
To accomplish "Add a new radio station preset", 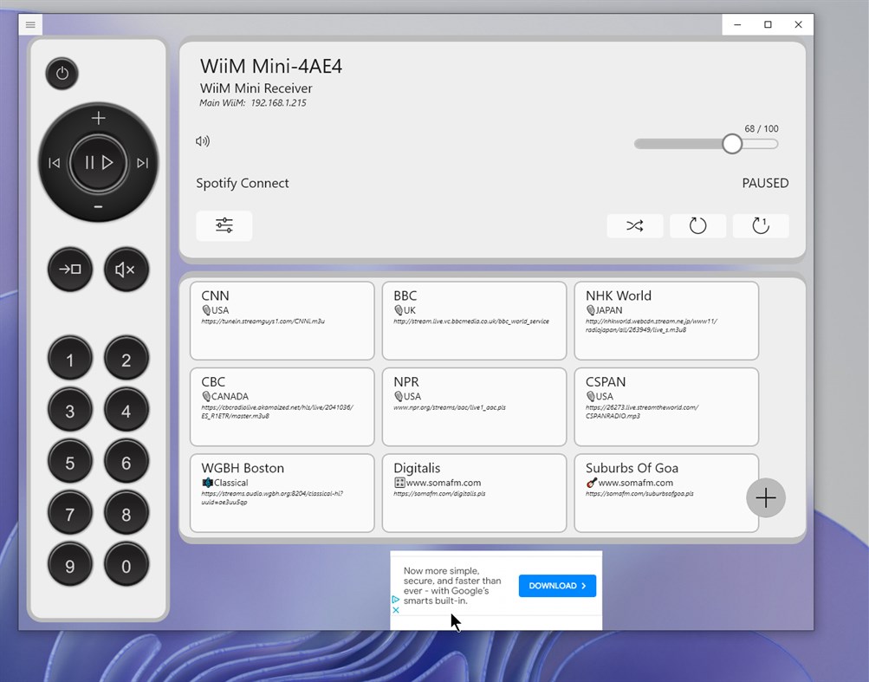I will (x=765, y=497).
